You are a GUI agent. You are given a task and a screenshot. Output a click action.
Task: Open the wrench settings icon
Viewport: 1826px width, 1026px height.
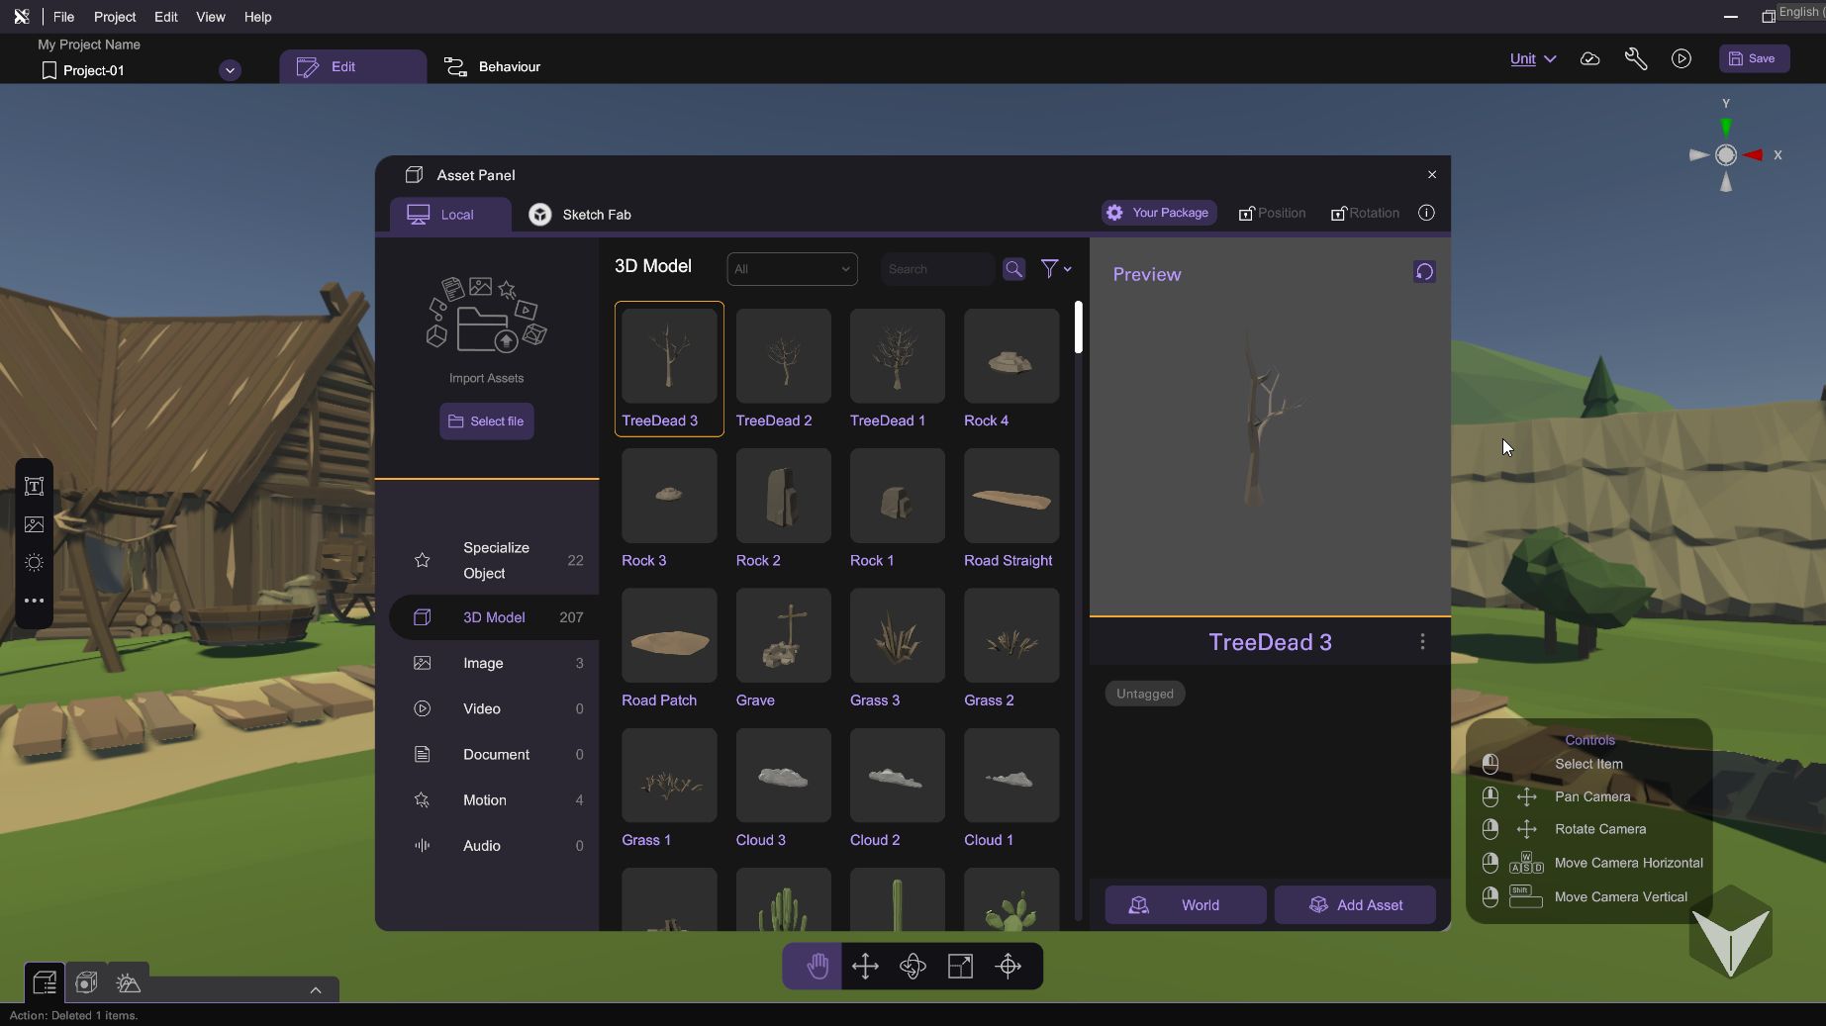[1635, 59]
